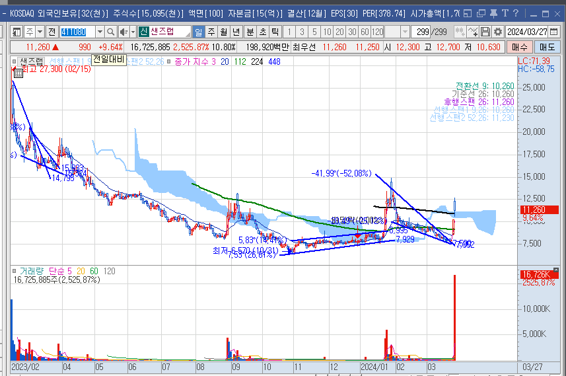Toggle the left sidebar panel icon
The width and height of the screenshot is (566, 376).
click(x=17, y=32)
